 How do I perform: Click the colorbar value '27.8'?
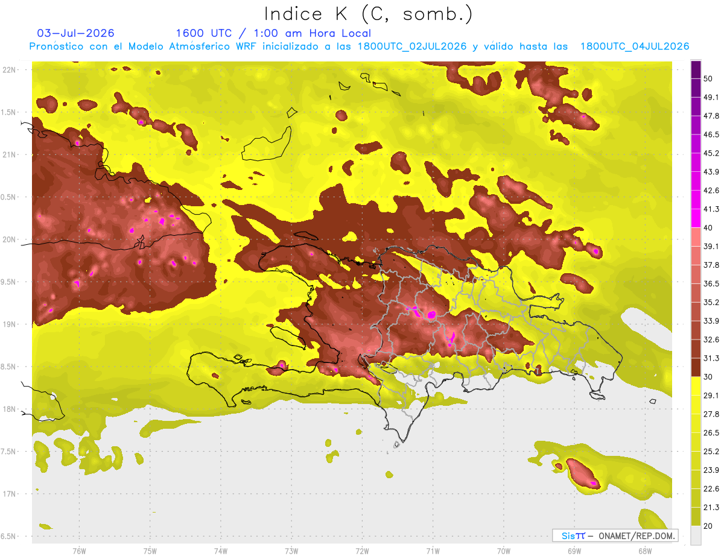click(711, 414)
